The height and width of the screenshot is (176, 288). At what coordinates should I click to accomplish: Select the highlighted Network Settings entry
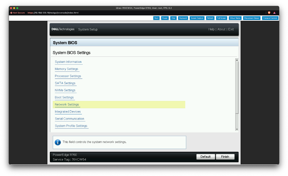(x=67, y=105)
